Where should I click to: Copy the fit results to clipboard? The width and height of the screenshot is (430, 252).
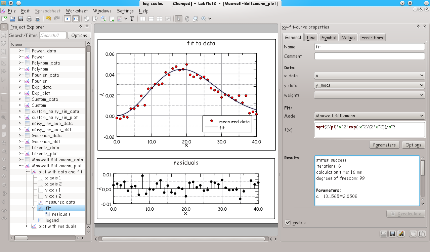pos(413,234)
